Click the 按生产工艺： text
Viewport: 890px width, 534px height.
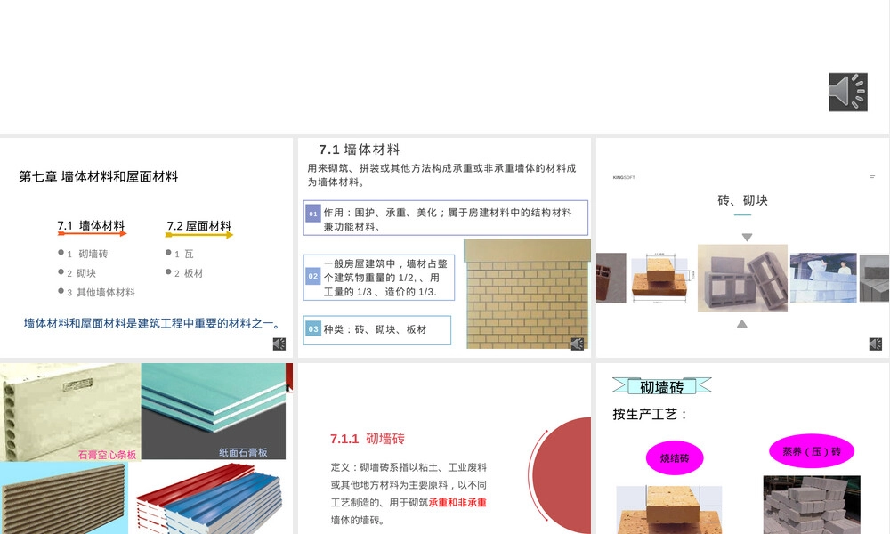coord(650,414)
